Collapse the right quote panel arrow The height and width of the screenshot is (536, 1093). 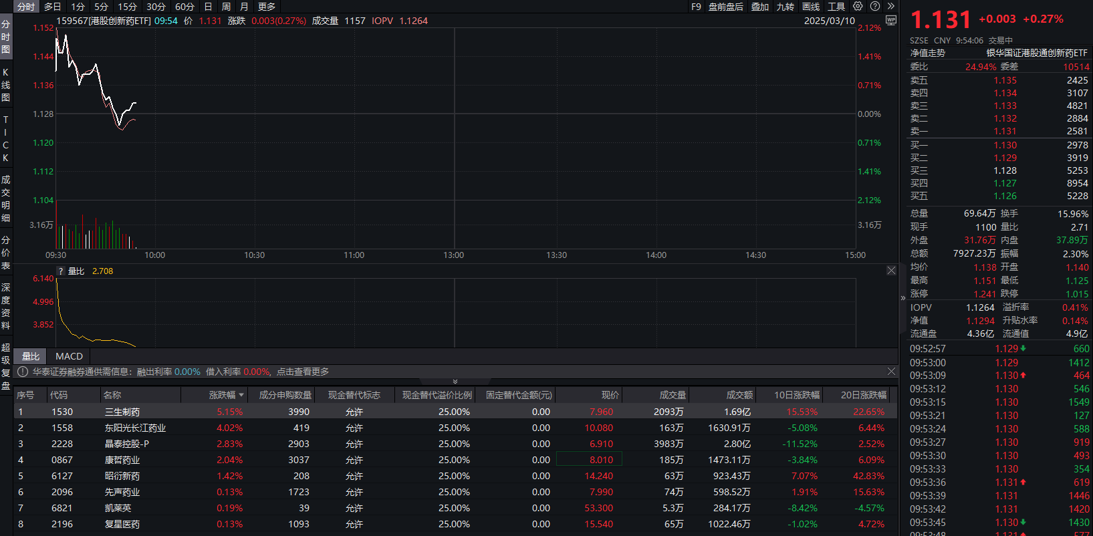coord(902,298)
